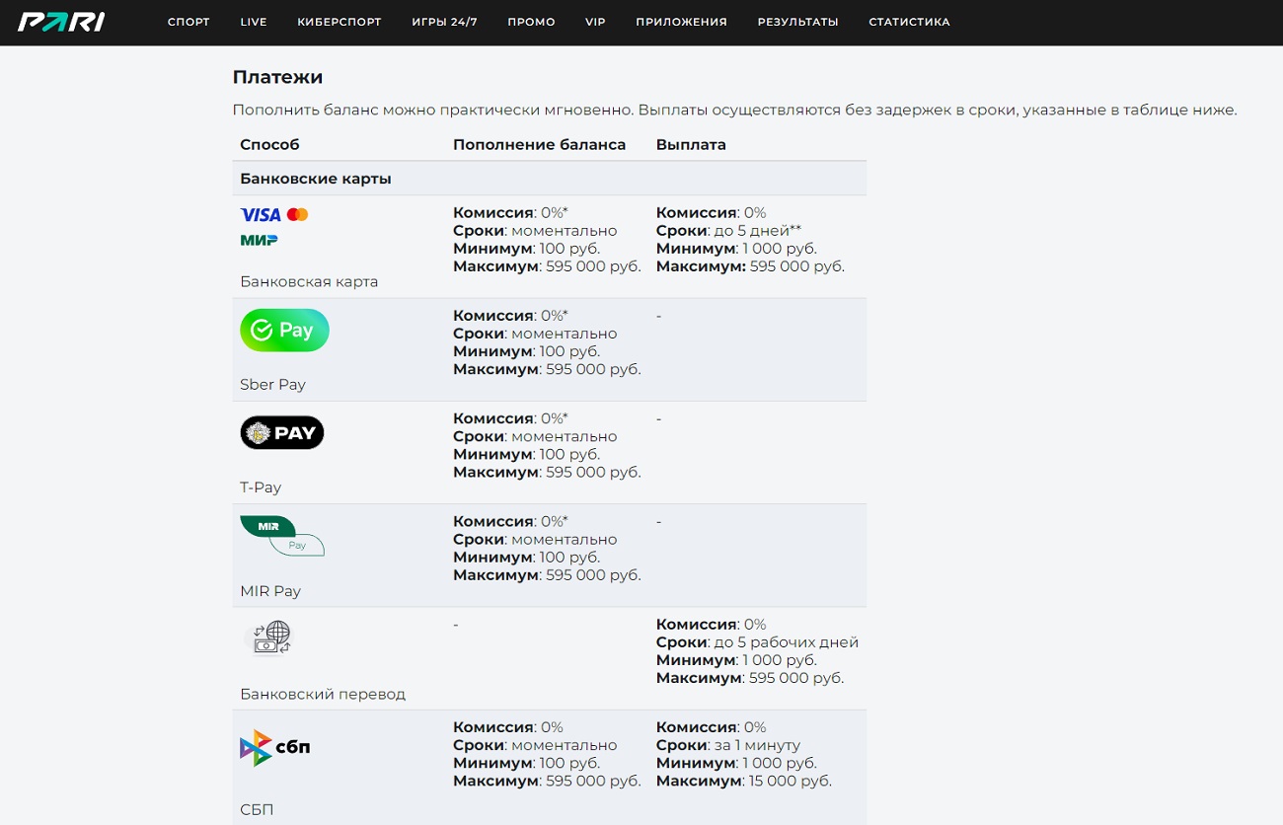This screenshot has height=825, width=1283.
Task: Click the МИР card logo
Action: point(259,240)
